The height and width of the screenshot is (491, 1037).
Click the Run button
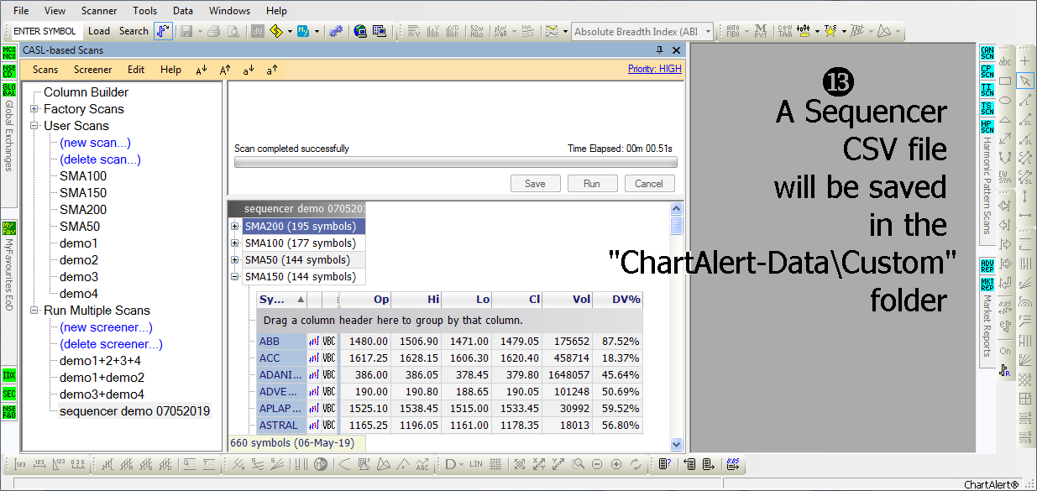coord(592,184)
